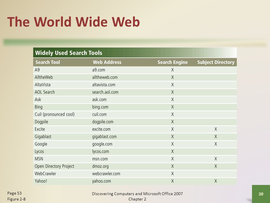Click the 'Lycos' search tool name
Screen dimensions: 270x203
coord(39,152)
